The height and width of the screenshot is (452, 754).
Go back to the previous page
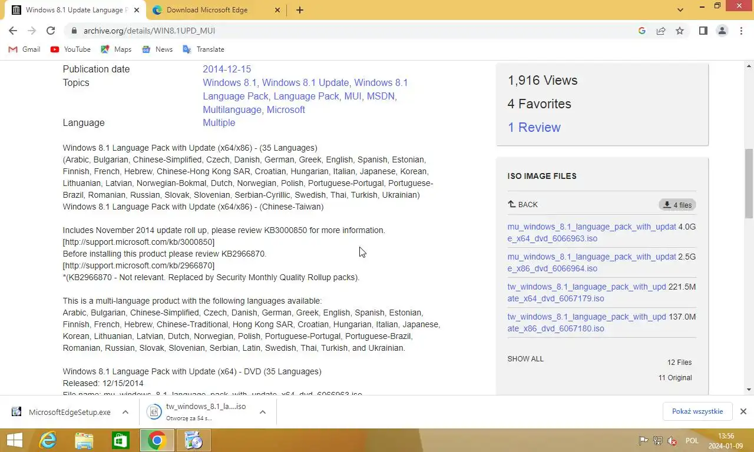pyautogui.click(x=13, y=31)
